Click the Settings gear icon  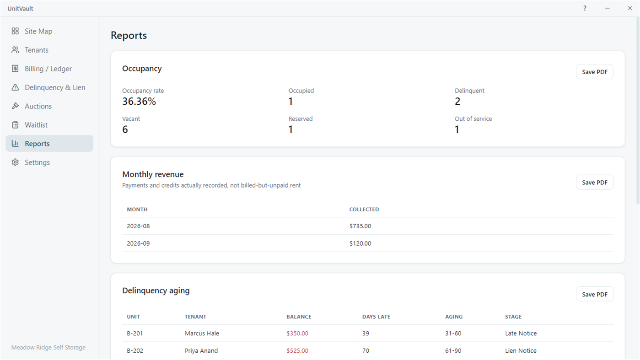click(15, 162)
